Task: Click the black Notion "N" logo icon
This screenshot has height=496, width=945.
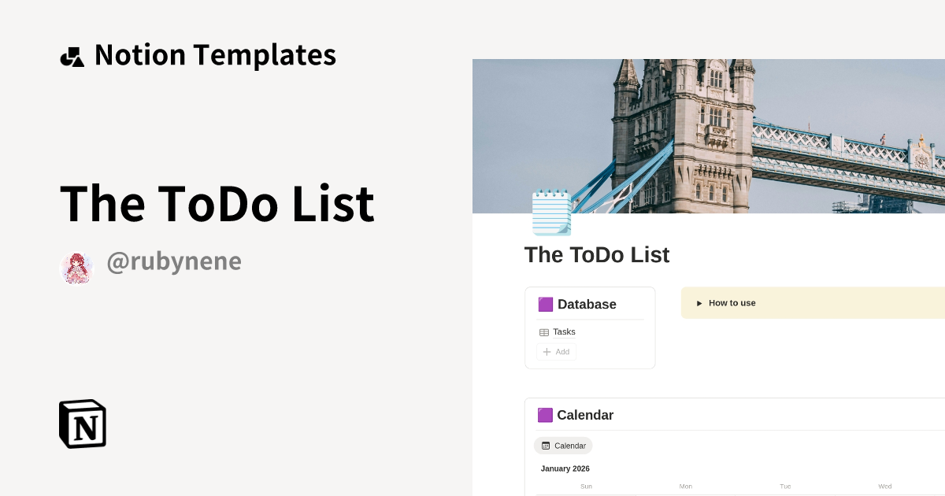Action: 82,424
